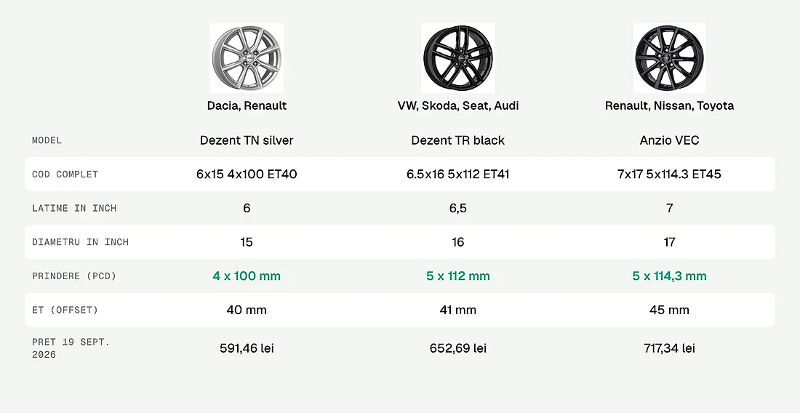Click the code 6.5x16 5x112 ET41

point(458,174)
